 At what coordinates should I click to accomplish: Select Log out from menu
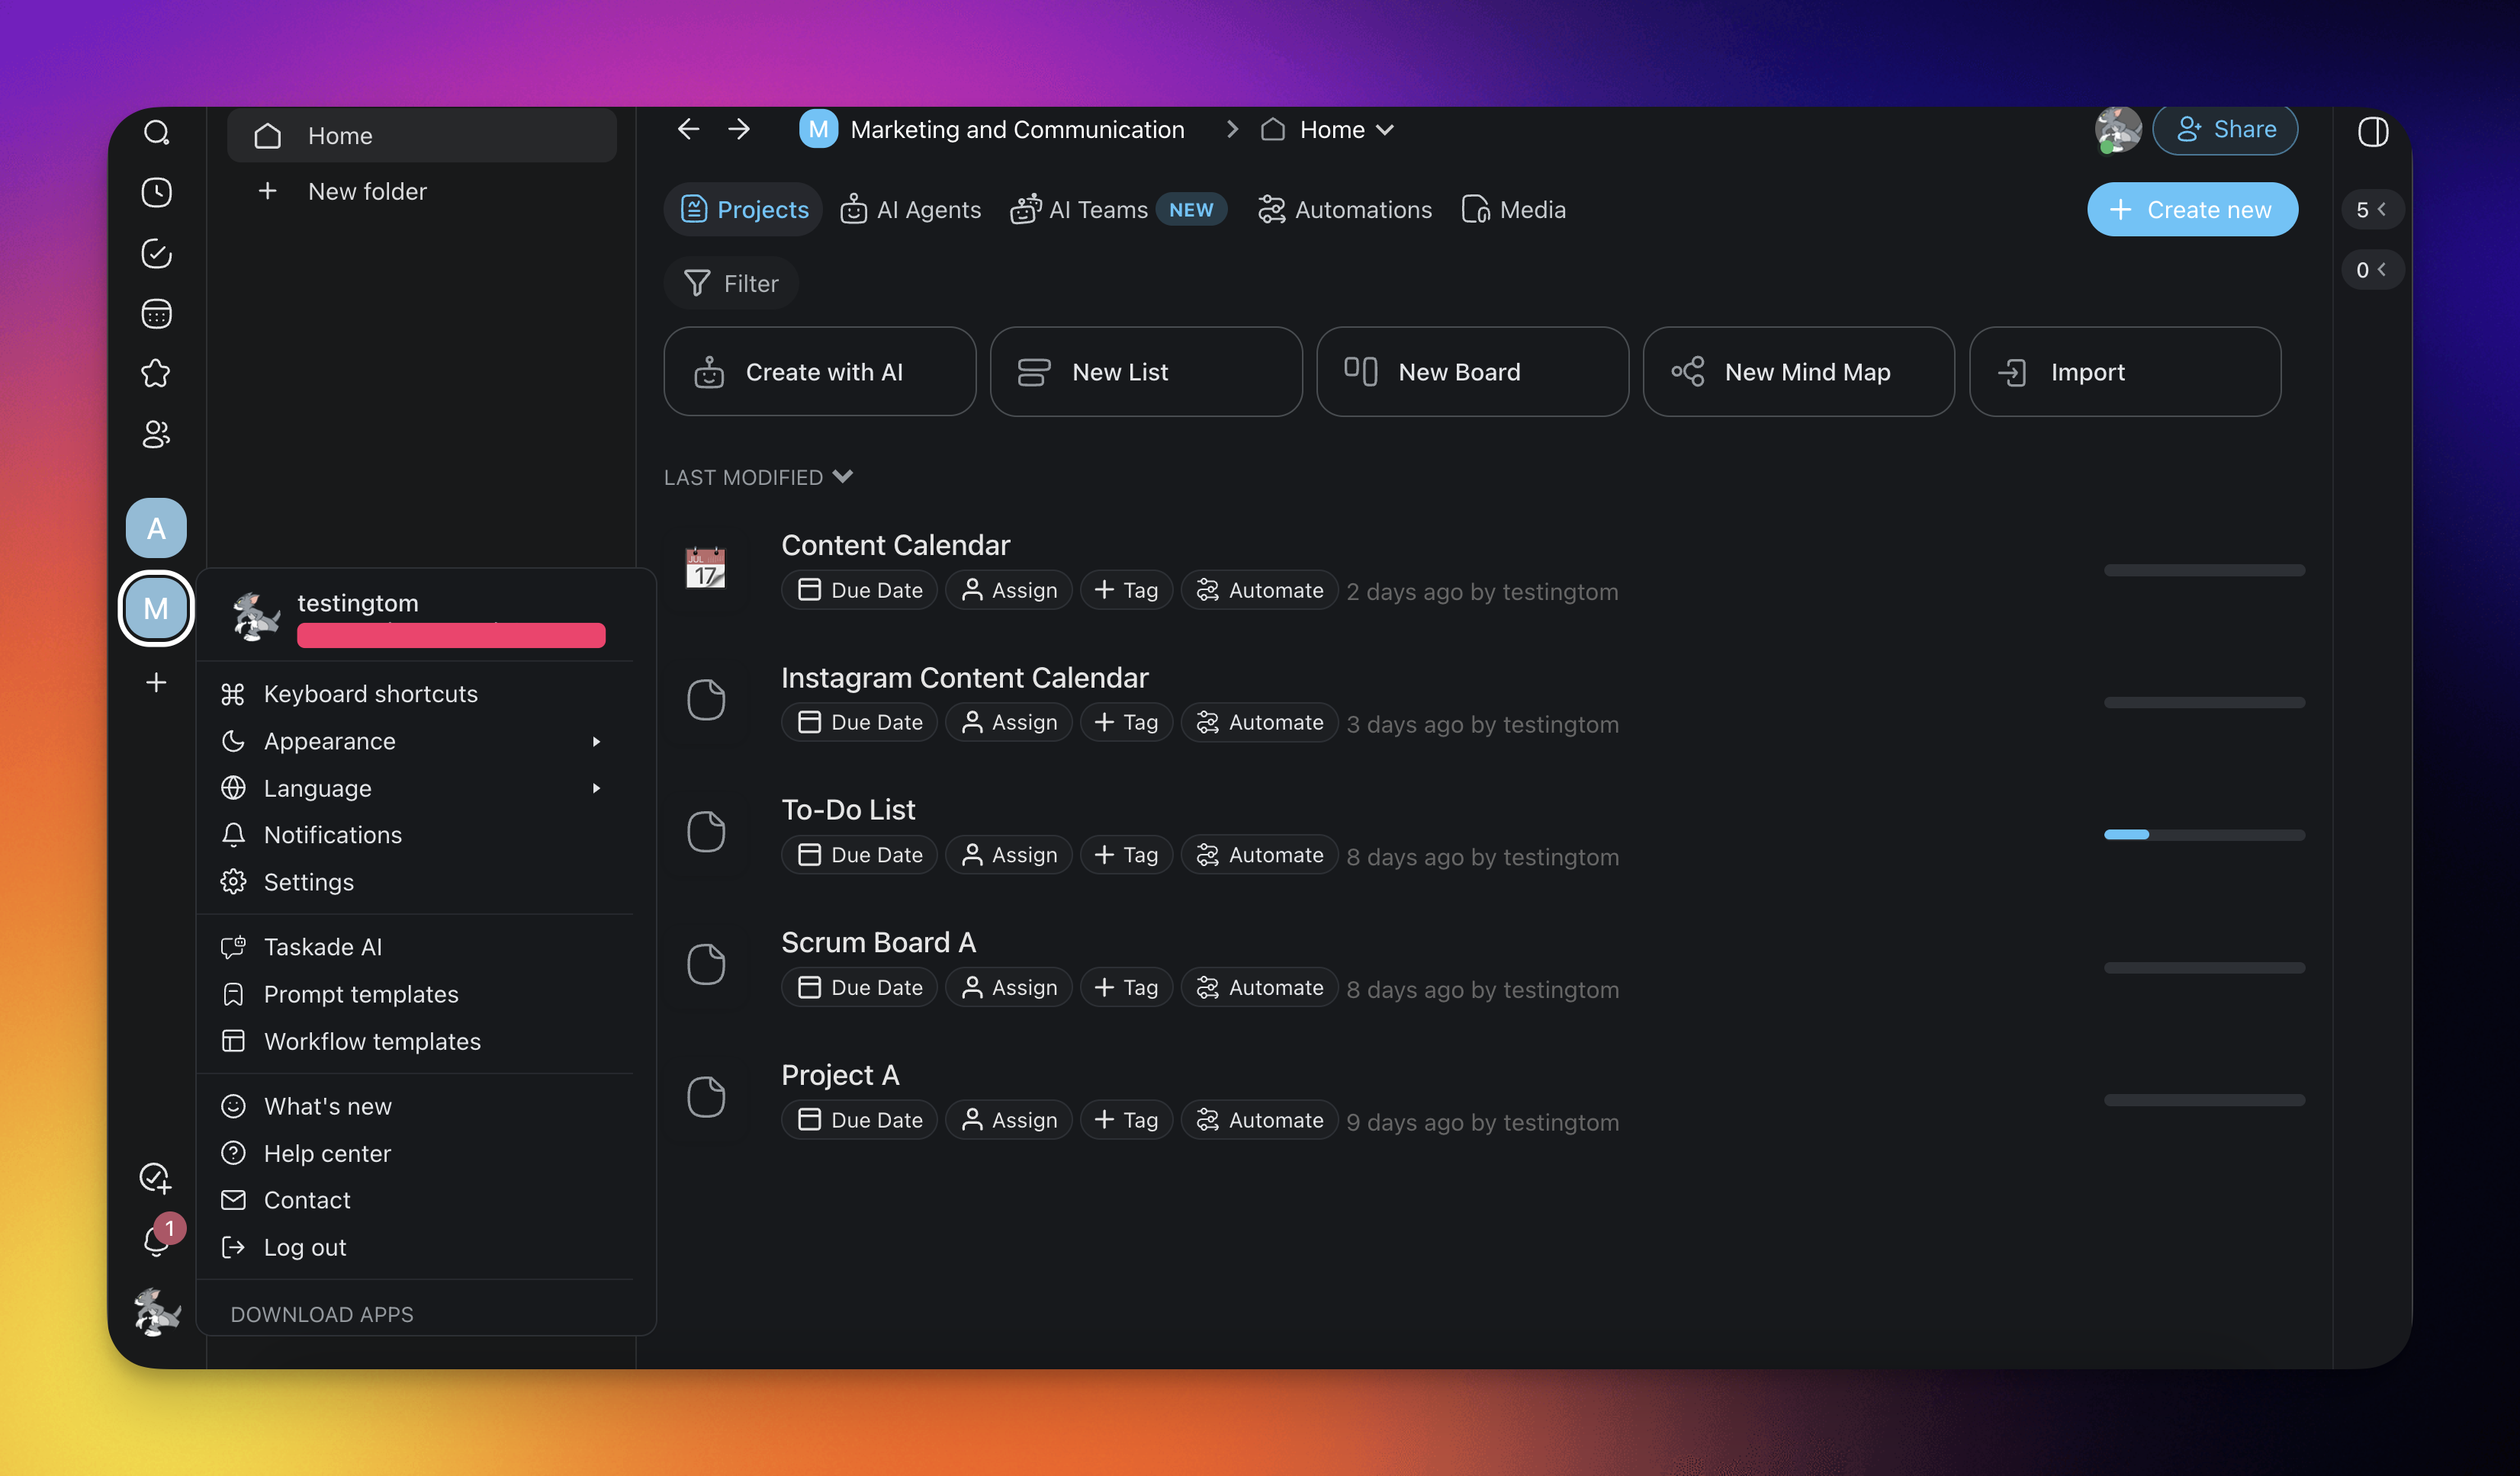(304, 1247)
